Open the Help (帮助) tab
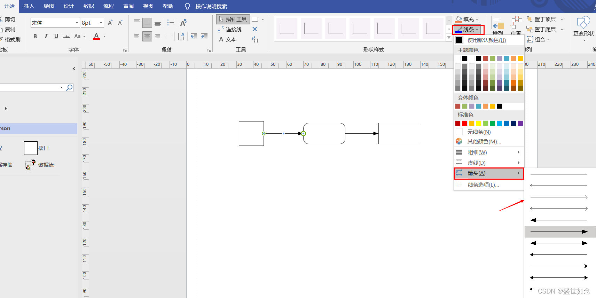Screen dimensions: 596x298 pyautogui.click(x=168, y=6)
